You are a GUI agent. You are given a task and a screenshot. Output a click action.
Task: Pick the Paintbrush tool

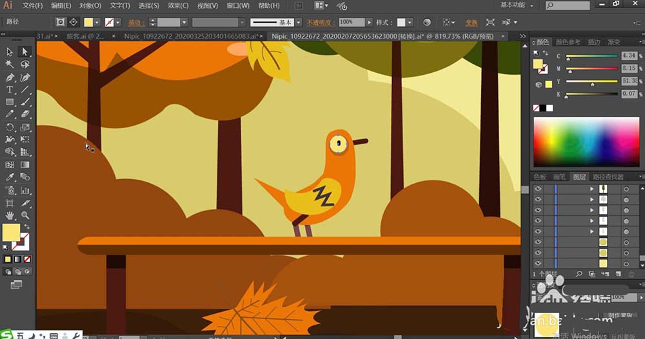pos(25,102)
